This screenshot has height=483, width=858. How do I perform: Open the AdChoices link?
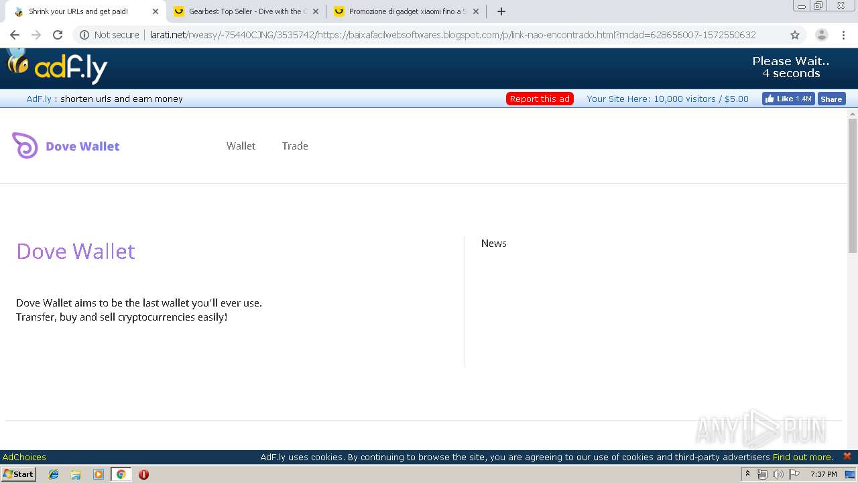(x=24, y=457)
